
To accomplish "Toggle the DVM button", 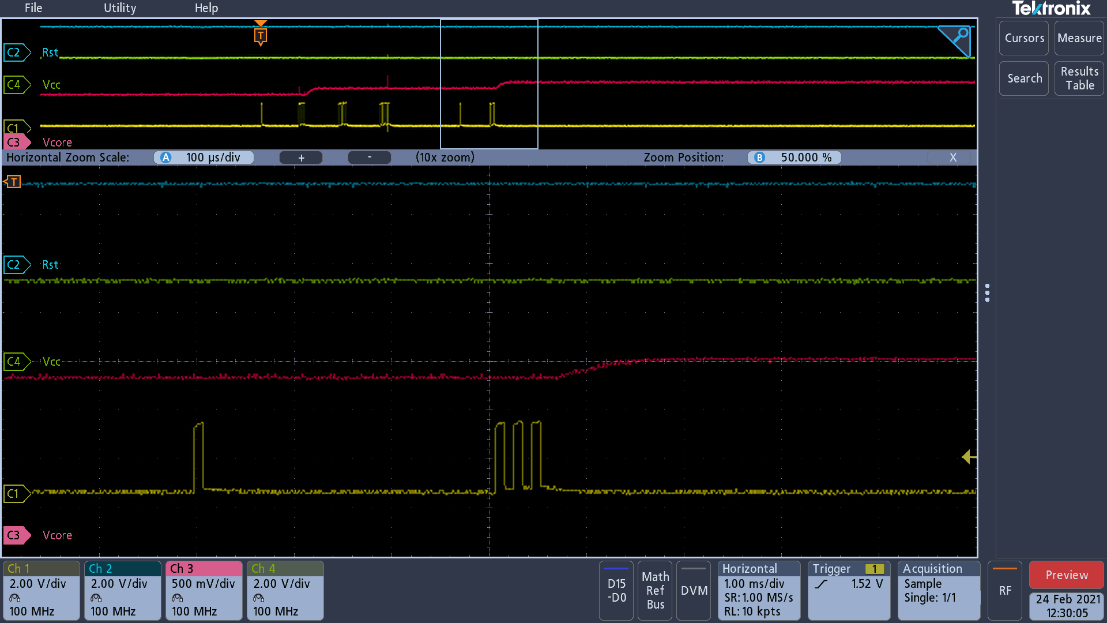I will pos(694,591).
